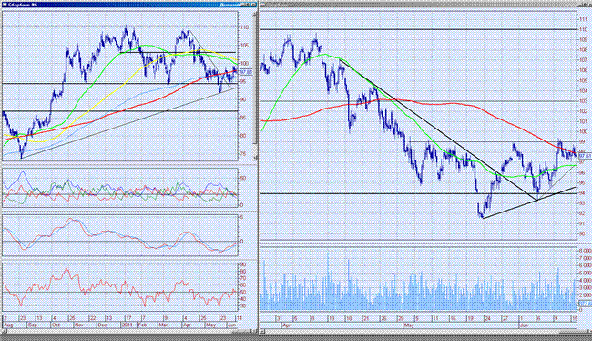Click the May label on right chart date axis
Screen dimensions: 592x341
click(409, 325)
